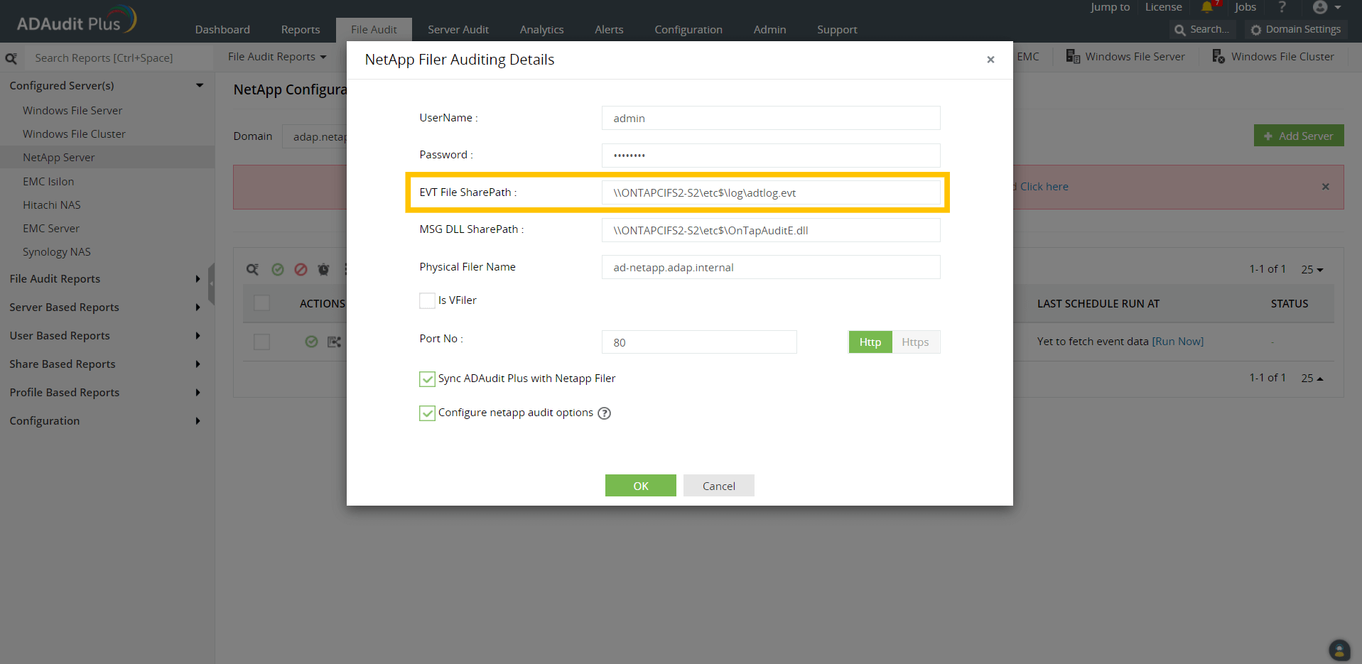The height and width of the screenshot is (664, 1362).
Task: Open the user account avatar menu
Action: (x=1326, y=8)
